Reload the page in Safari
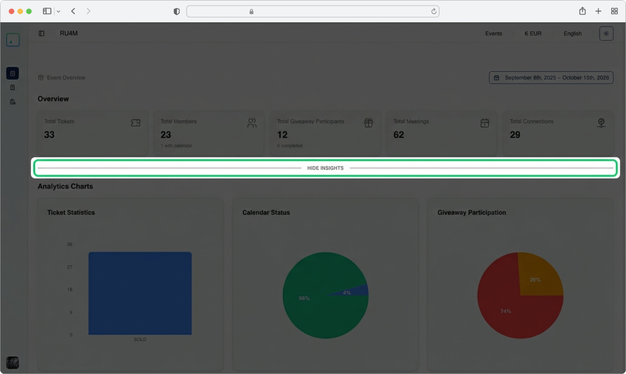 click(434, 11)
